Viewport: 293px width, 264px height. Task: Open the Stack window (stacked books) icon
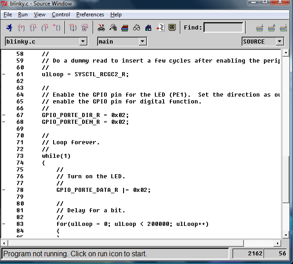point(124,28)
